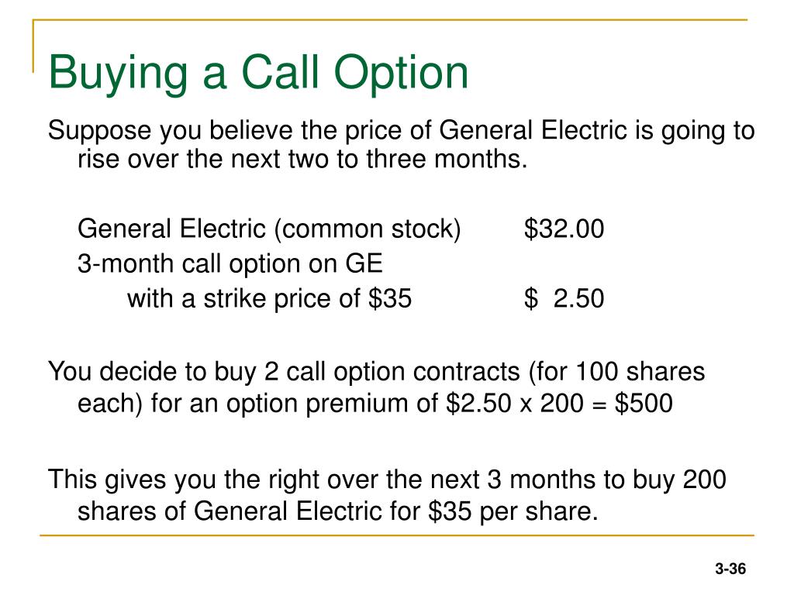The height and width of the screenshot is (595, 794).
Task: Click the 'Buying a Call Option' slide title
Action: pos(258,74)
